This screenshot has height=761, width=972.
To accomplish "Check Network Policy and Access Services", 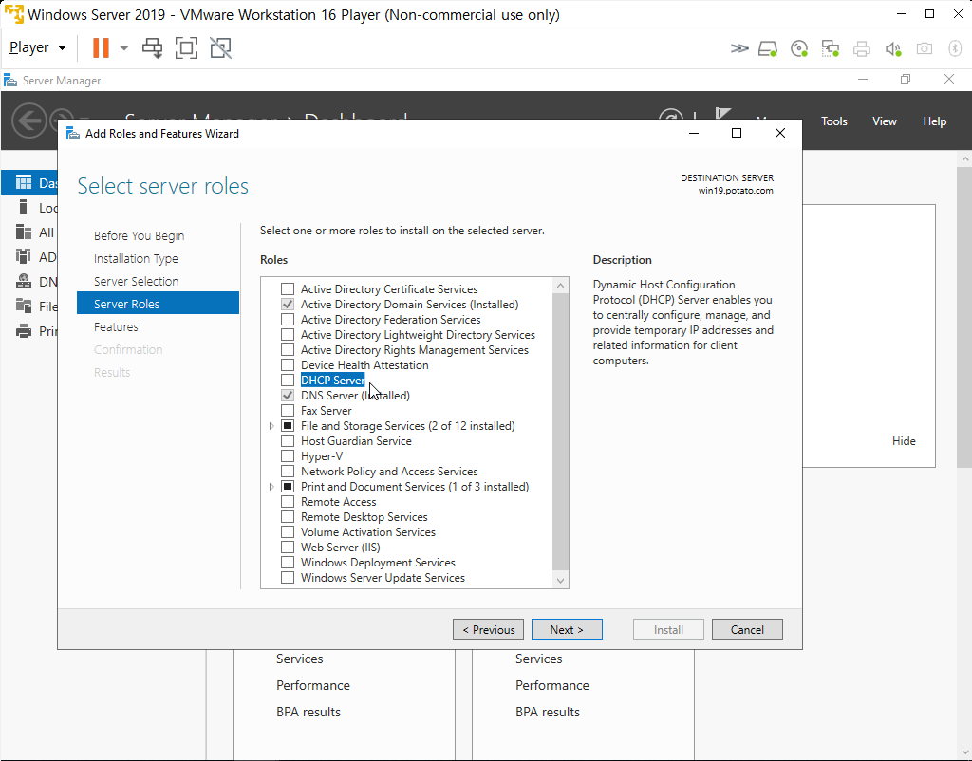I will (x=288, y=471).
